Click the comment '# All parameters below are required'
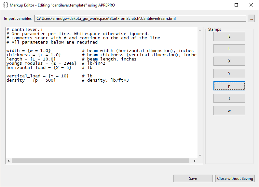 point(52,42)
